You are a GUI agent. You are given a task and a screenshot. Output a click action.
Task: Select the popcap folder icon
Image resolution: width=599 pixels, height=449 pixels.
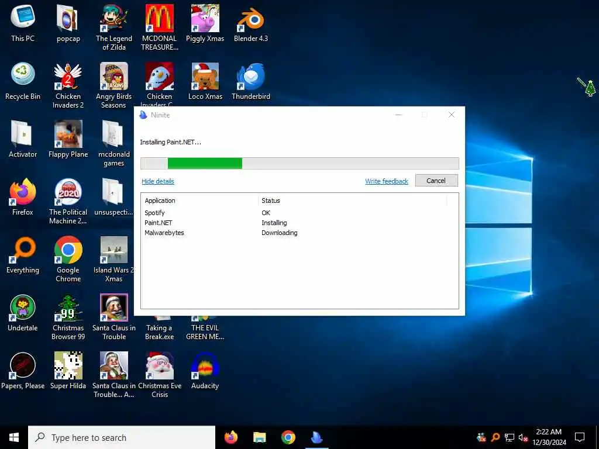68,23
